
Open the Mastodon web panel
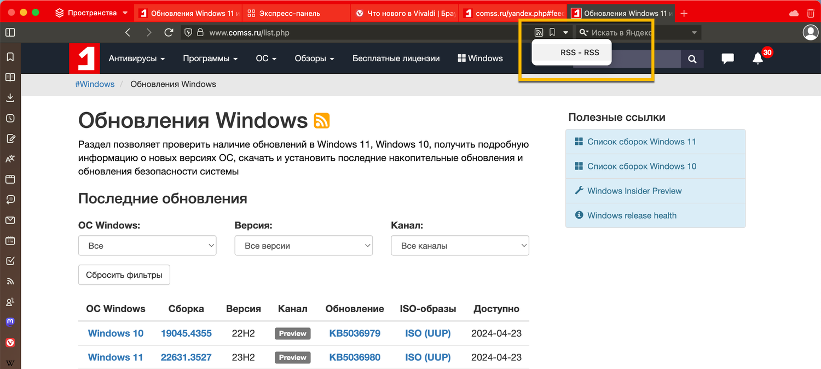tap(10, 322)
